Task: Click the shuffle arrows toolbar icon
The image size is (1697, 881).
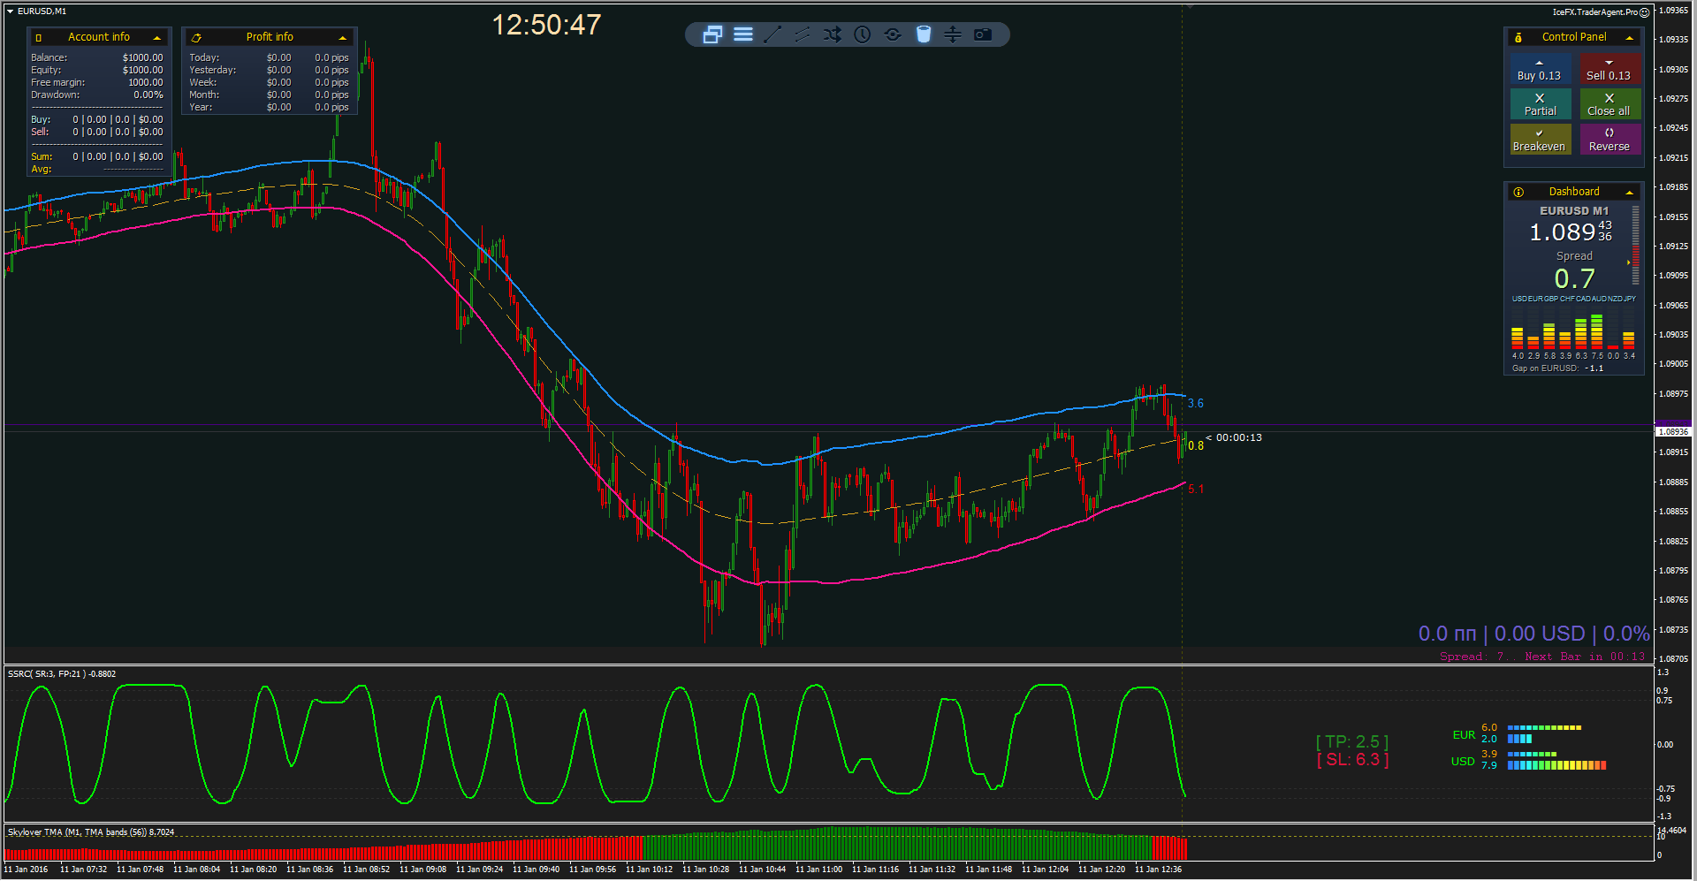Action: tap(833, 34)
